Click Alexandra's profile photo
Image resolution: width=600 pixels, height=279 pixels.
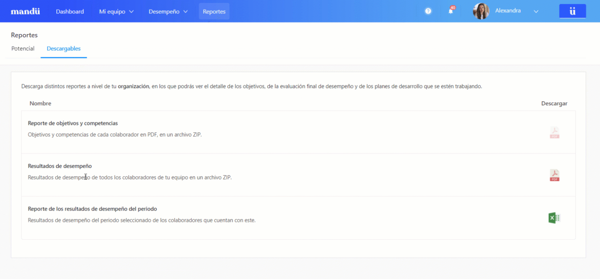[481, 11]
